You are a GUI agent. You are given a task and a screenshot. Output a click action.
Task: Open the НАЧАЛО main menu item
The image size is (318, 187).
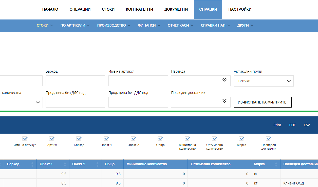coord(50,9)
